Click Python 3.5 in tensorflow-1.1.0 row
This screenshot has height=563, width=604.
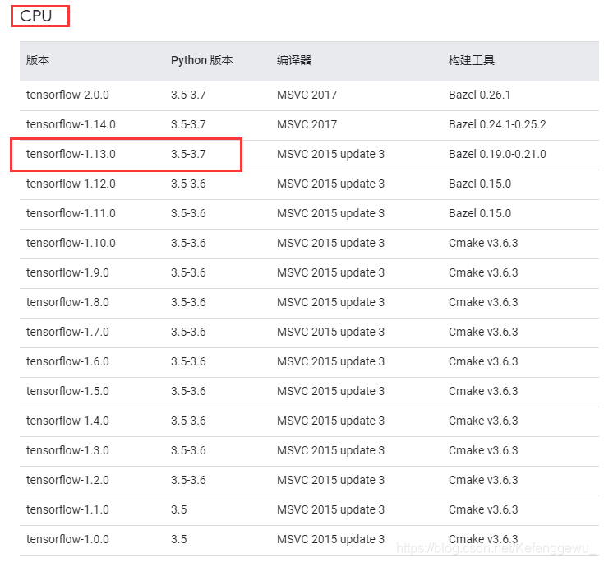click(x=179, y=509)
